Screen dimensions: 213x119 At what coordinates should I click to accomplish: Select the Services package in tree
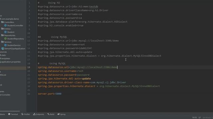pos(8,42)
